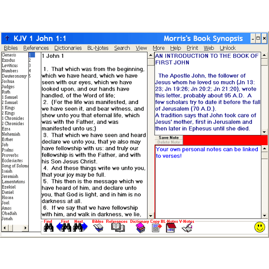Select Daniel in the book list

pos(8,192)
